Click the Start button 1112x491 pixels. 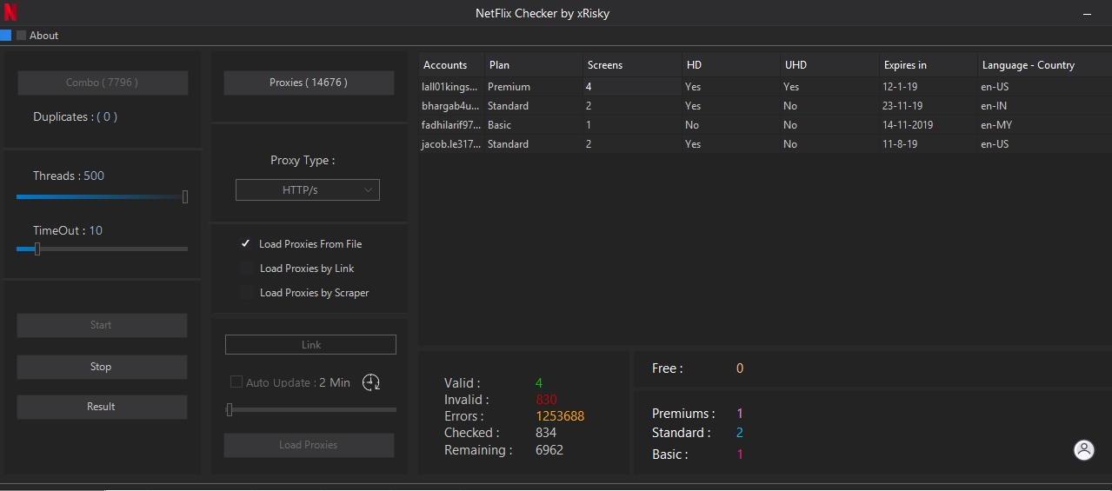pos(102,325)
